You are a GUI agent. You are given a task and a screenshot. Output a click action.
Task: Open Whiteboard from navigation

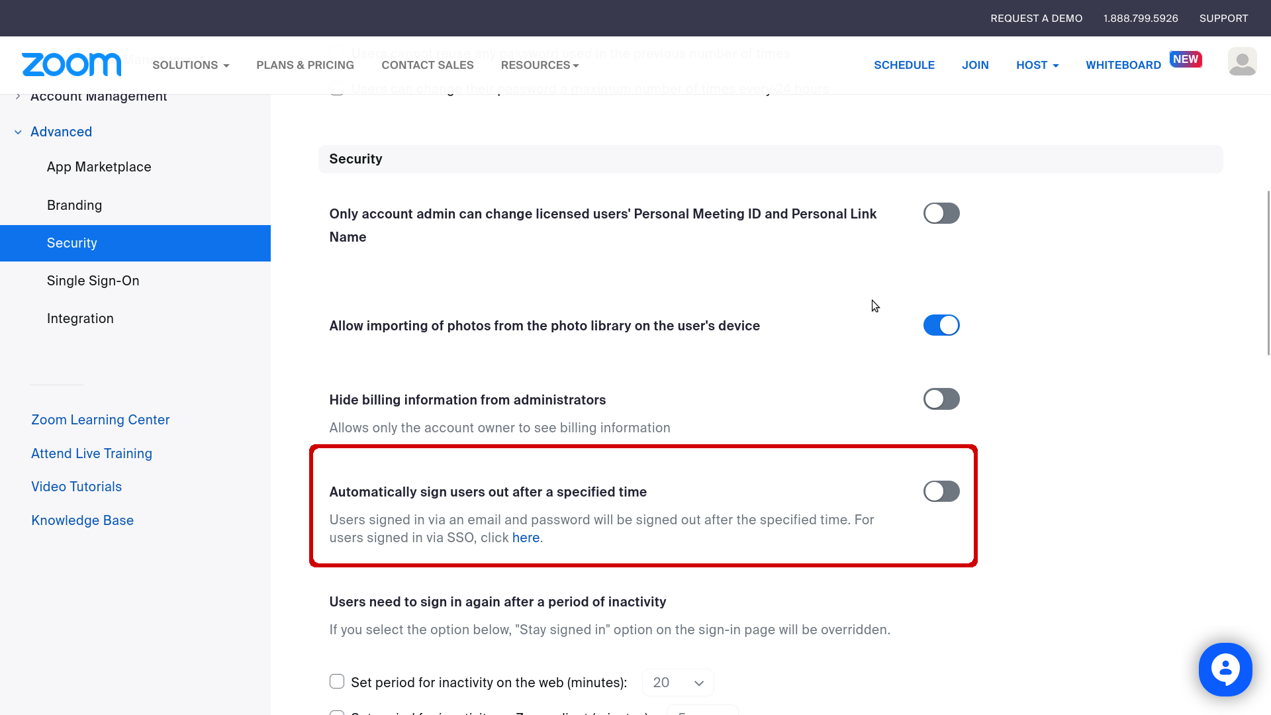click(1123, 65)
